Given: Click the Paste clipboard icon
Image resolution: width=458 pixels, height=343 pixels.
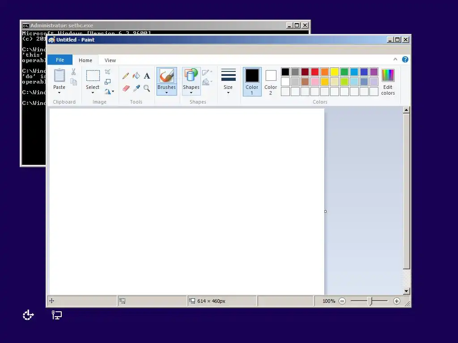Looking at the screenshot, I should click(59, 75).
